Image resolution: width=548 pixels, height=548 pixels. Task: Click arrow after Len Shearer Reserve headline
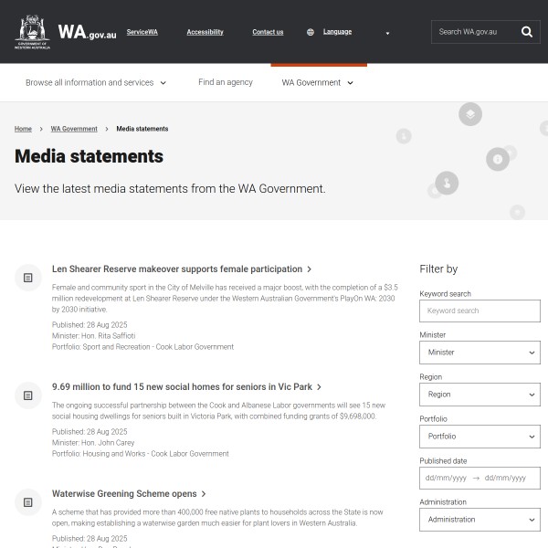tap(310, 269)
